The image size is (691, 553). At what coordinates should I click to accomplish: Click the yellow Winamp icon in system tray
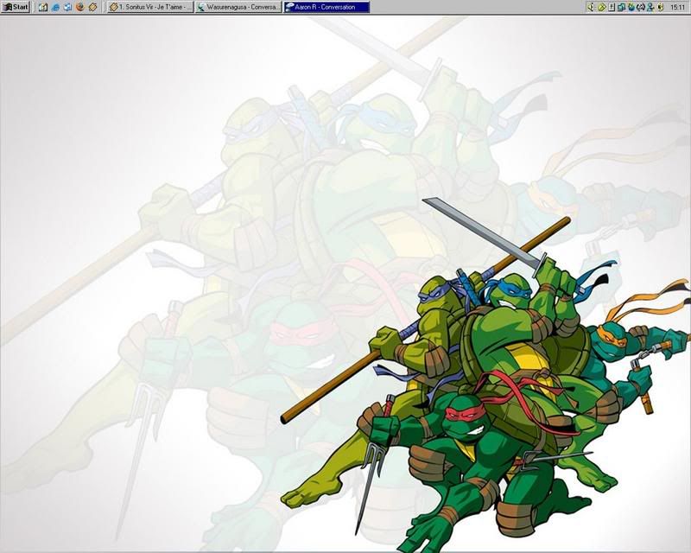tap(601, 7)
